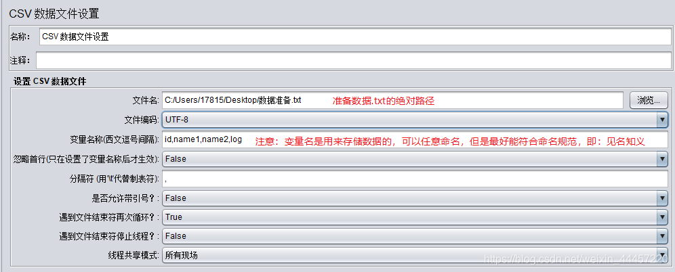Viewport: 675px width, 272px height.
Task: Open the 遇到文件结束符再次循环 dropdown
Action: (x=415, y=217)
